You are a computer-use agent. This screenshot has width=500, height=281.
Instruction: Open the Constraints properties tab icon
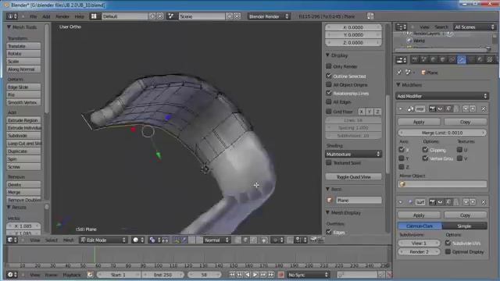coord(452,59)
